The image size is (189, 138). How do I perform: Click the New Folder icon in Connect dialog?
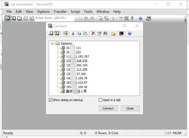point(113,33)
